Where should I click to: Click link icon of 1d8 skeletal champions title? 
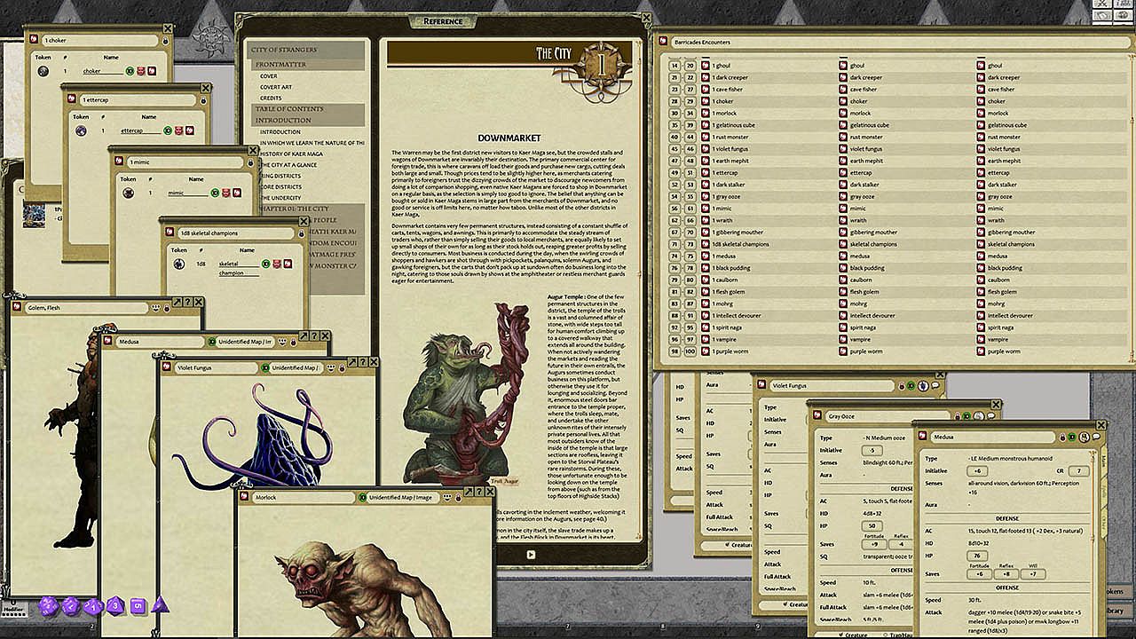click(171, 233)
